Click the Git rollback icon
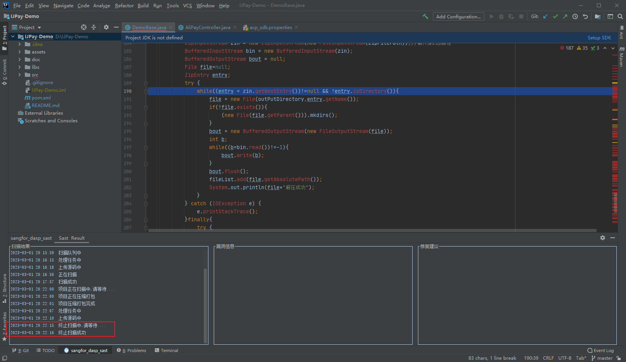Viewport: 626px width, 362px height. 585,16
